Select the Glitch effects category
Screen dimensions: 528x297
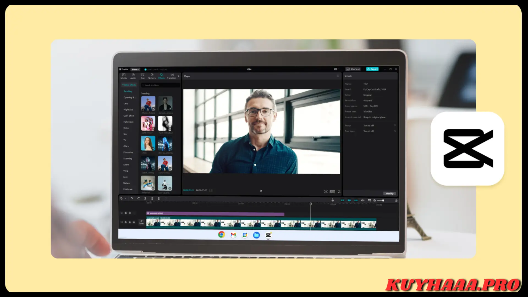[126, 146]
